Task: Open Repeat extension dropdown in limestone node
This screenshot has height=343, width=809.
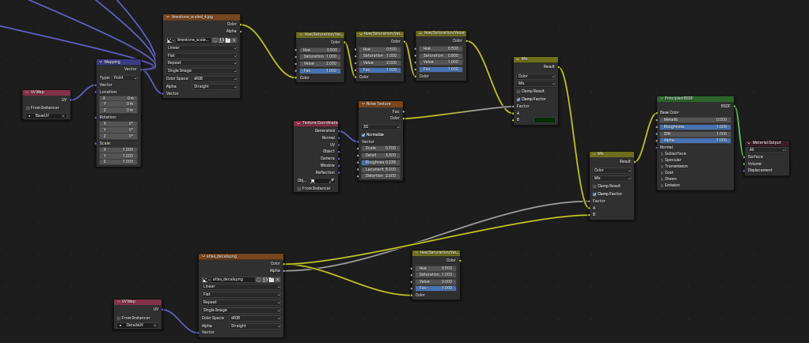Action: click(x=202, y=63)
